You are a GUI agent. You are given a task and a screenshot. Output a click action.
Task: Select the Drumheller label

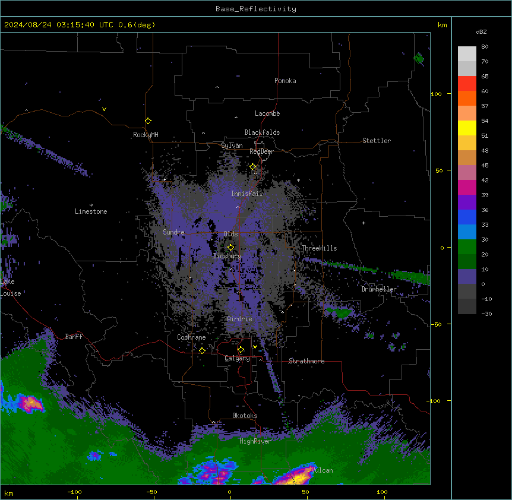click(x=379, y=289)
